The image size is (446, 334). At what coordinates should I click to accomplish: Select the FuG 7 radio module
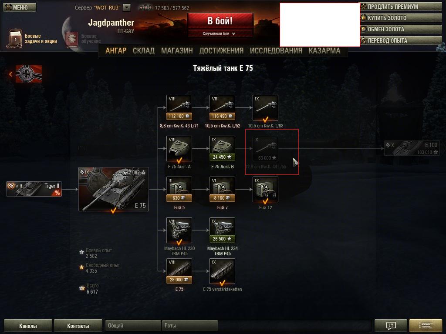coord(223,190)
